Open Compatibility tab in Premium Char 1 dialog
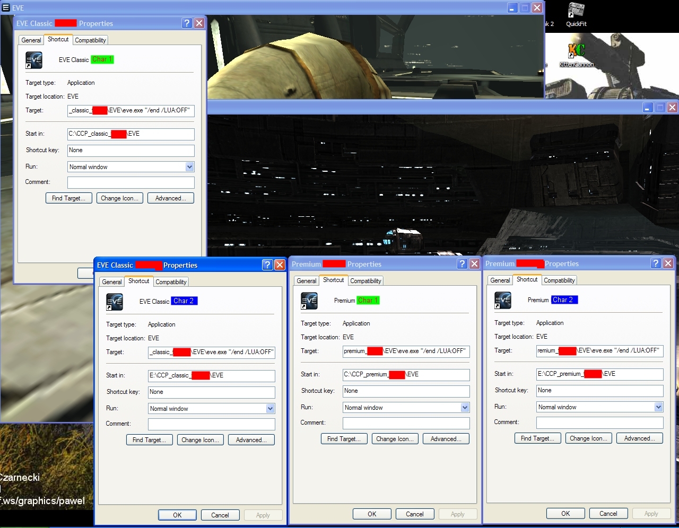 365,281
